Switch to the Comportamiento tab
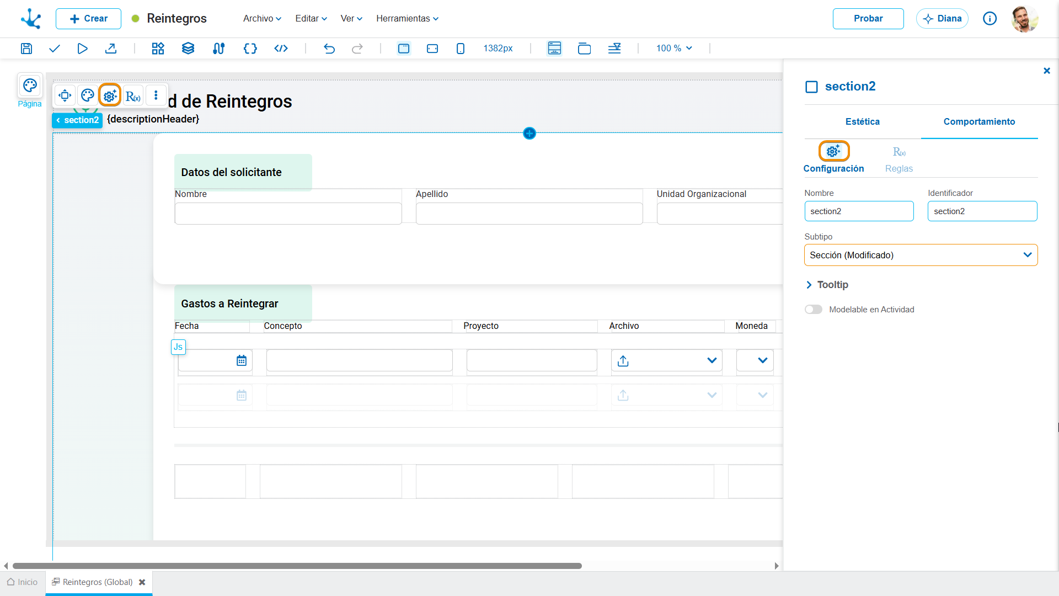The image size is (1059, 596). pyautogui.click(x=979, y=121)
